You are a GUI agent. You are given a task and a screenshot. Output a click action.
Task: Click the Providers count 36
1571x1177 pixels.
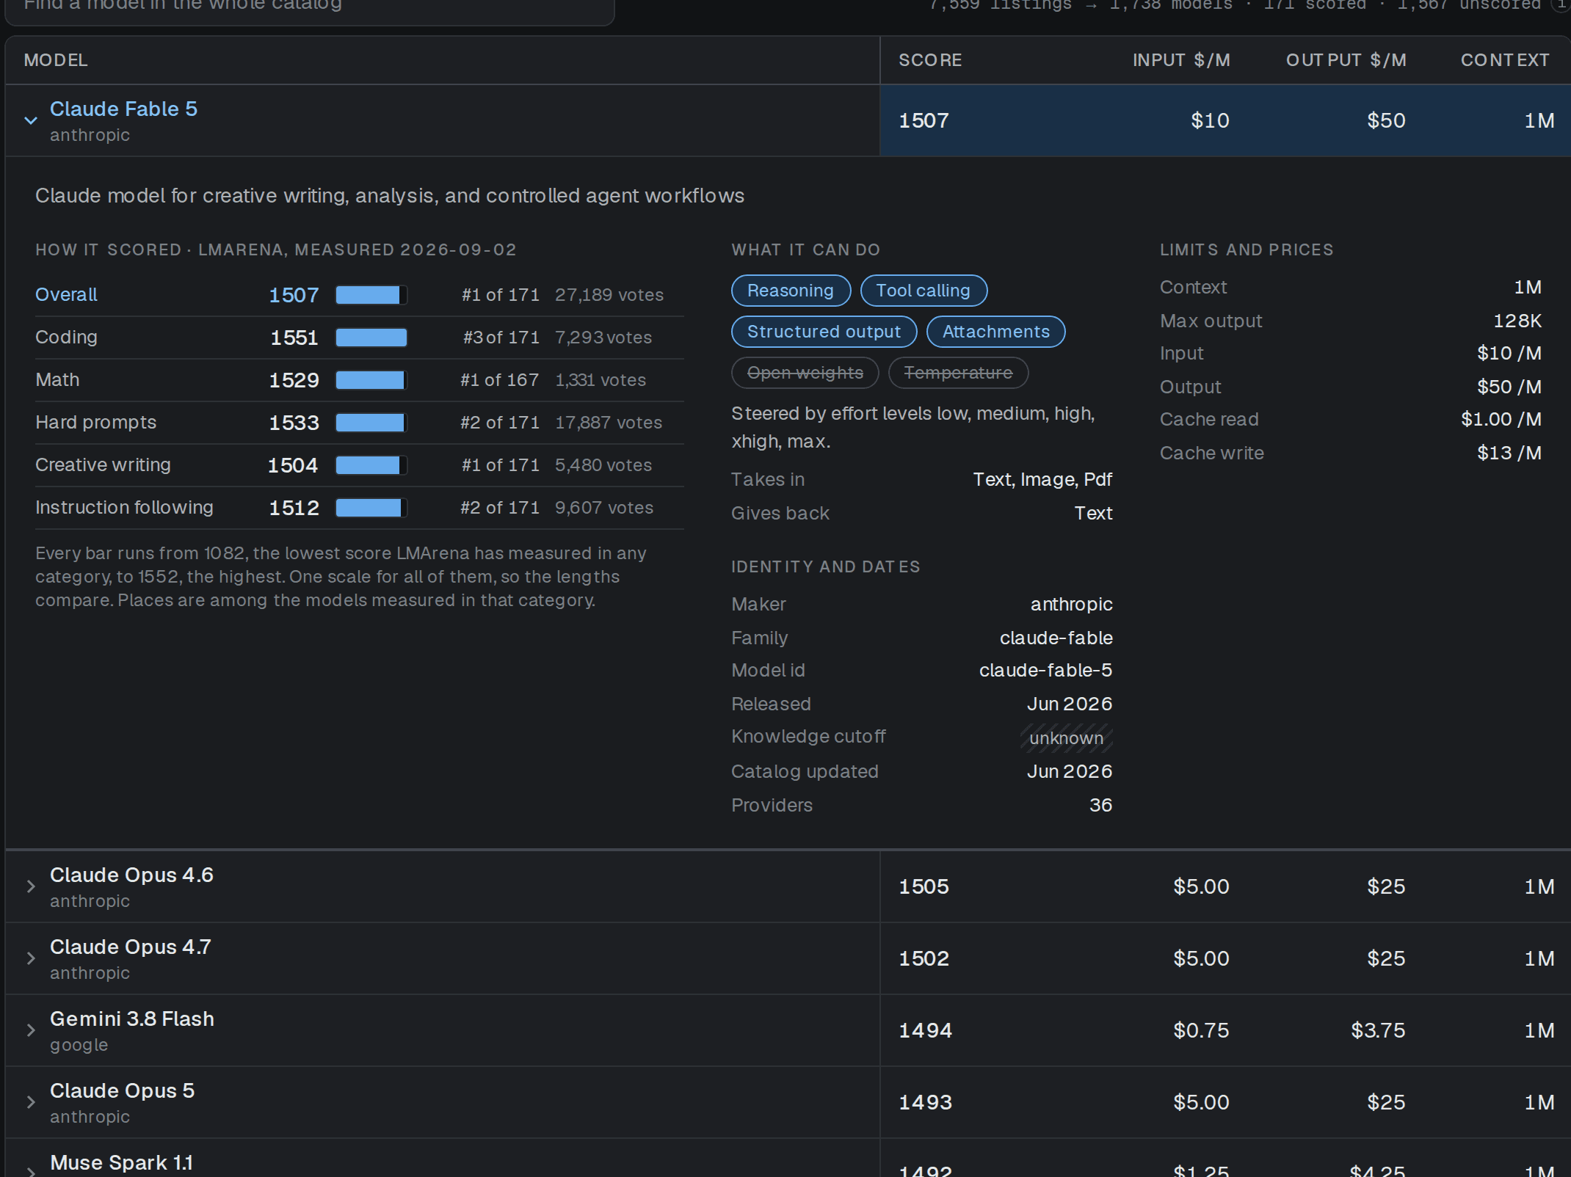[x=1100, y=806]
